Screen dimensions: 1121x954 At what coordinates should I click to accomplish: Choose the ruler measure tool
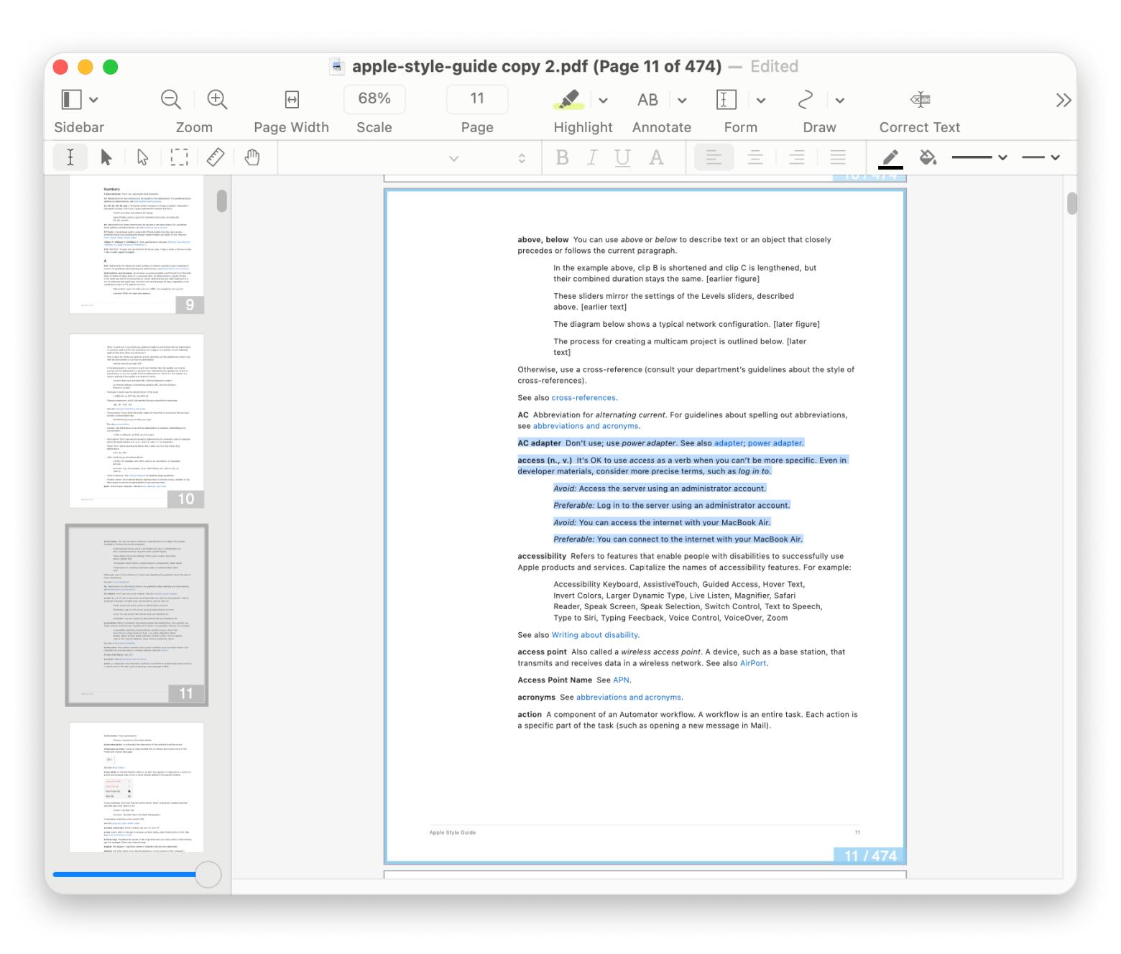coord(216,157)
